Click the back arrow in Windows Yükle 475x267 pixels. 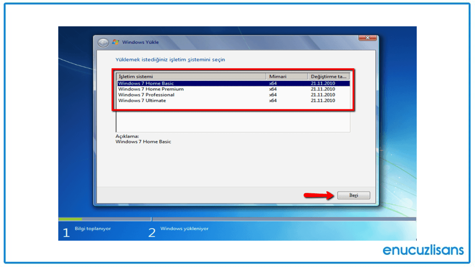(103, 42)
